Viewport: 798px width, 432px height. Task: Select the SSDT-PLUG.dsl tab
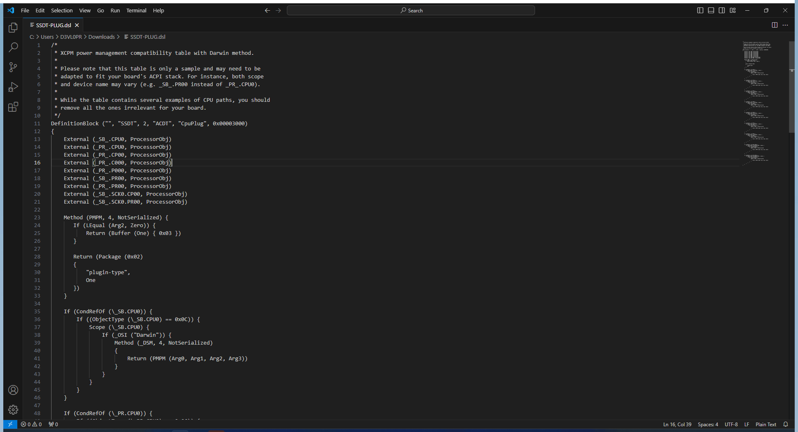click(54, 25)
